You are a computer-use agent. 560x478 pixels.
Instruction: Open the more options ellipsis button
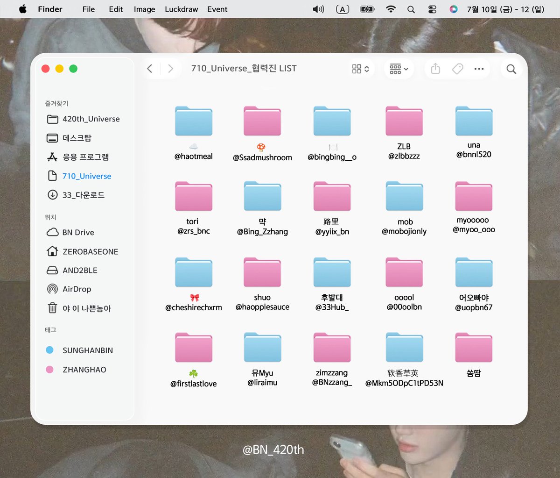click(479, 69)
